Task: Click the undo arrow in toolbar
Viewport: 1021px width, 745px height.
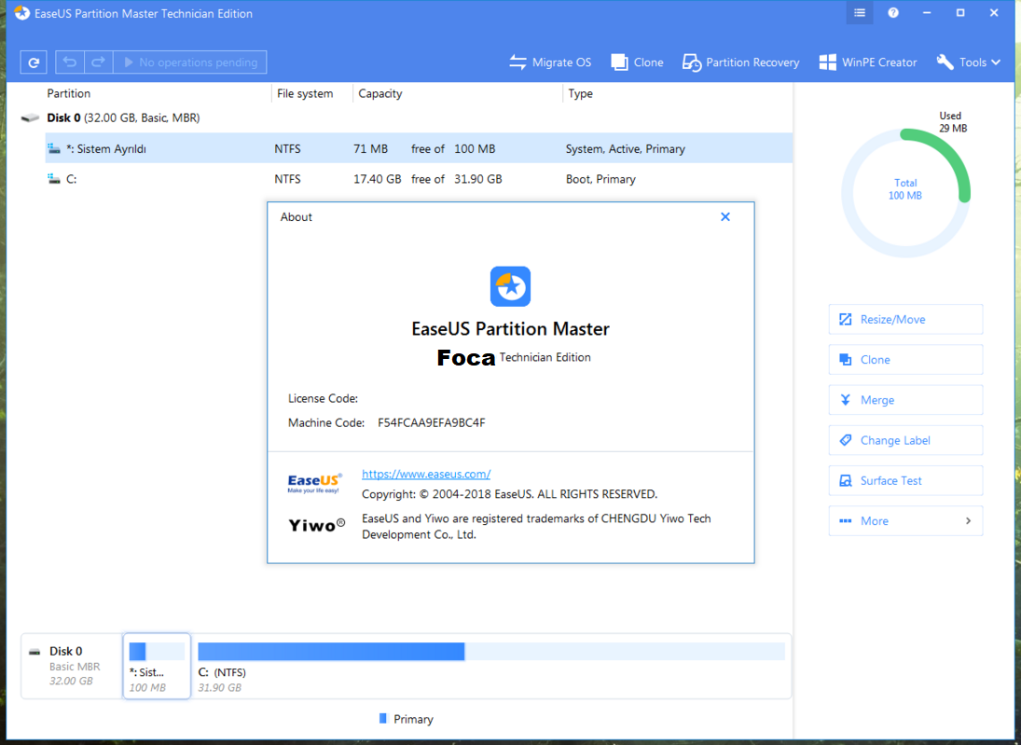Action: (70, 62)
